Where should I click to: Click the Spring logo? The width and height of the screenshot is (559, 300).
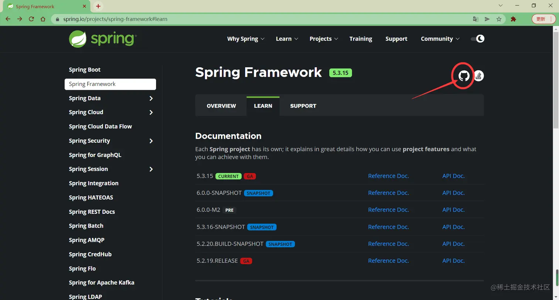(x=103, y=39)
